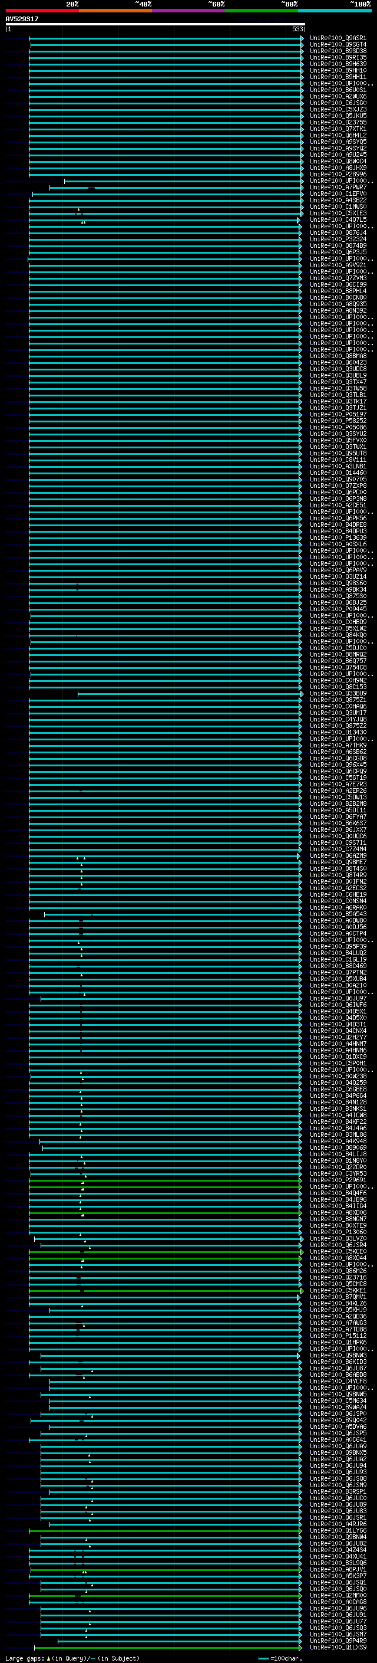Image resolution: width=377 pixels, height=1663 pixels.
Task: Click label UniRef100_Q23716
Action: click(338, 1278)
